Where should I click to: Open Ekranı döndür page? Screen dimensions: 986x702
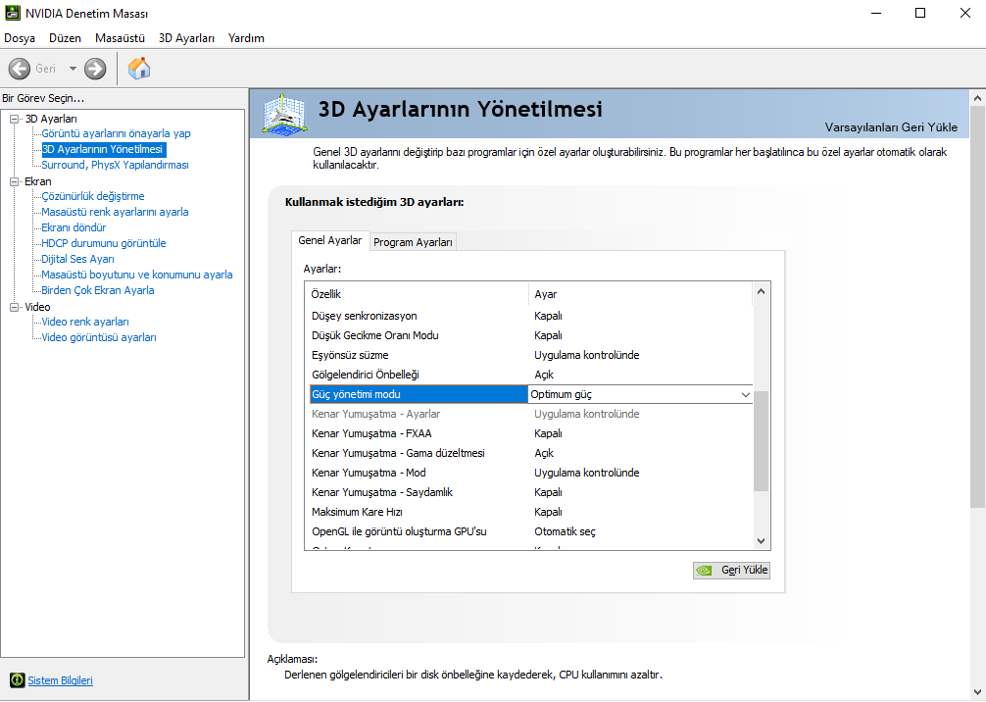pyautogui.click(x=74, y=227)
